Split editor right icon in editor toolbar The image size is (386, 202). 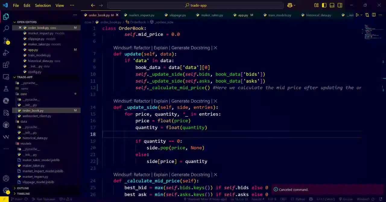coord(374,15)
